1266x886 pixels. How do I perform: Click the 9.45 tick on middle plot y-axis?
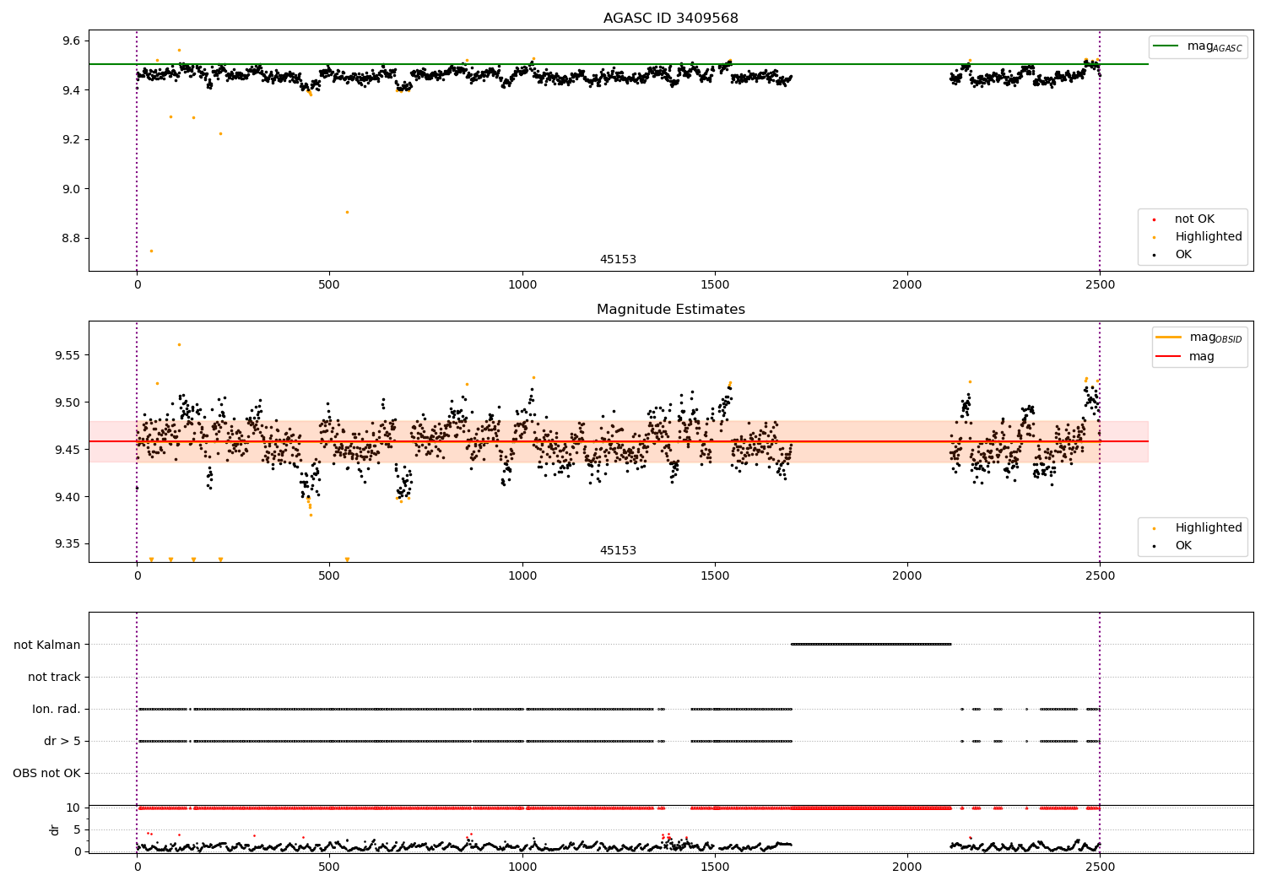[x=68, y=450]
